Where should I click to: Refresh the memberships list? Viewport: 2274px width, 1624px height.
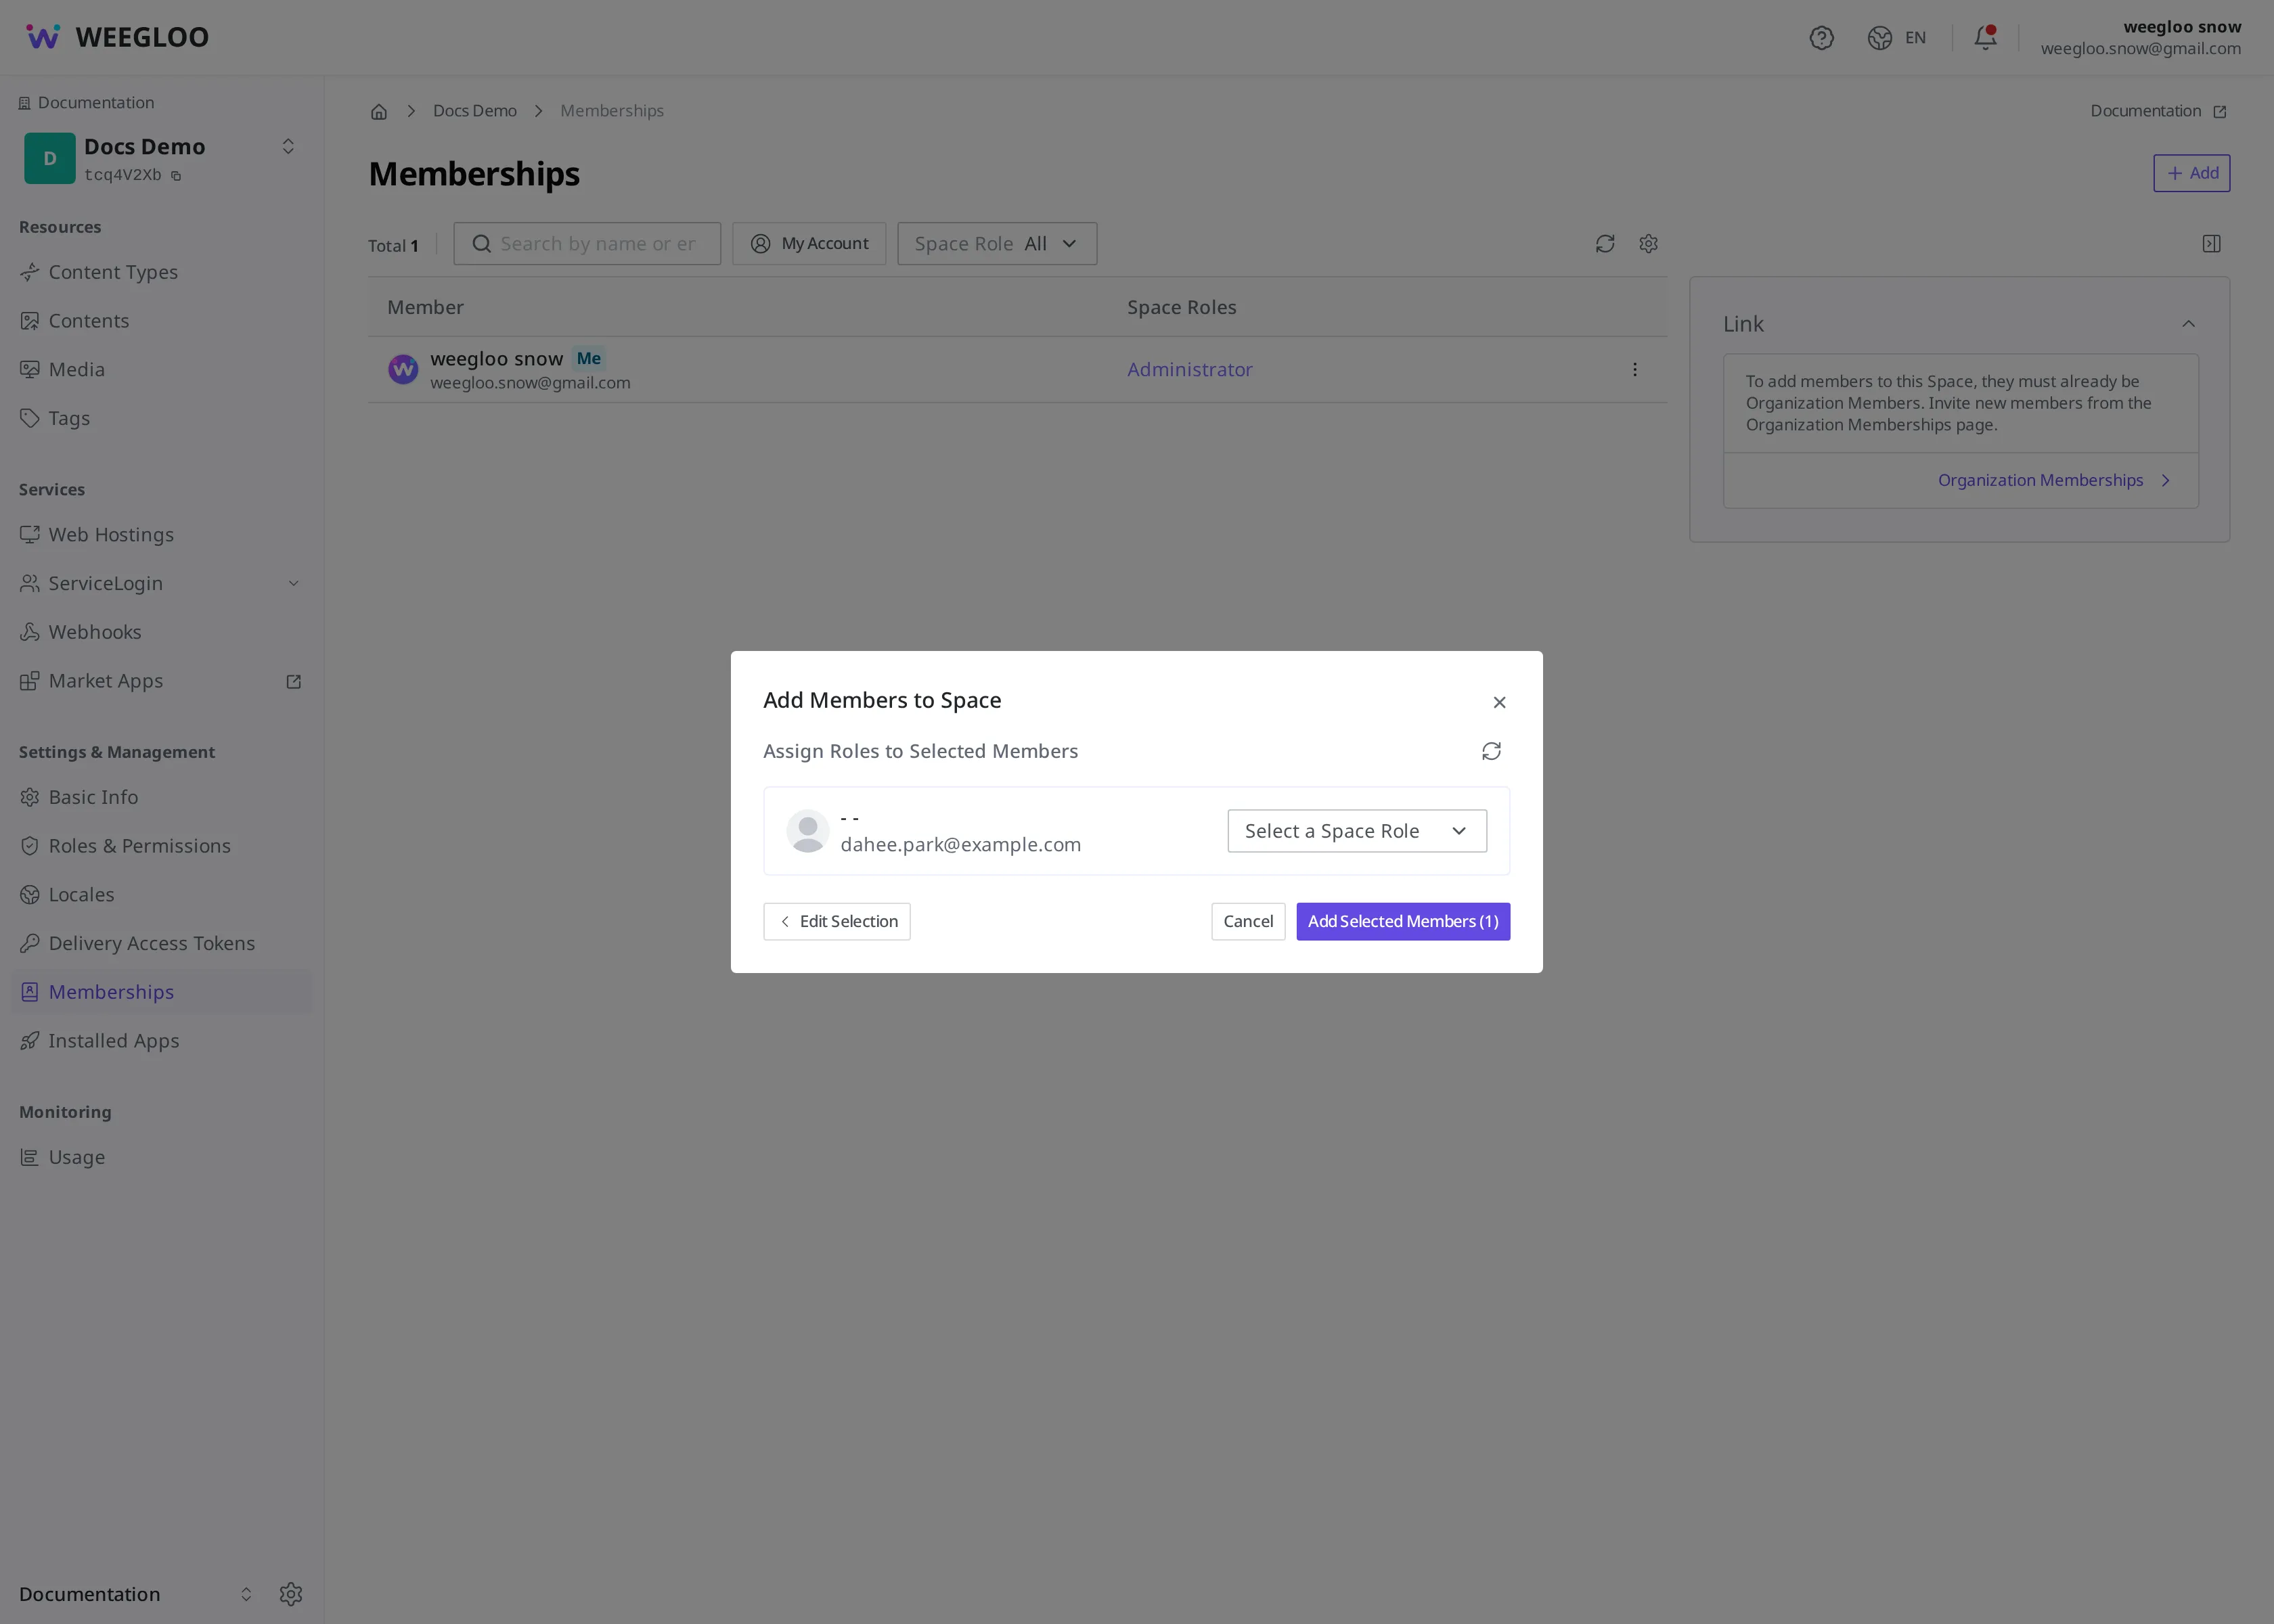(1604, 244)
